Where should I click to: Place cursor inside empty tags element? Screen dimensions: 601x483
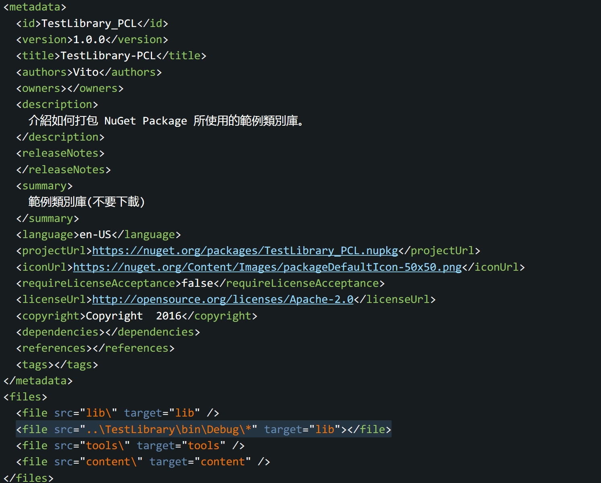[54, 365]
